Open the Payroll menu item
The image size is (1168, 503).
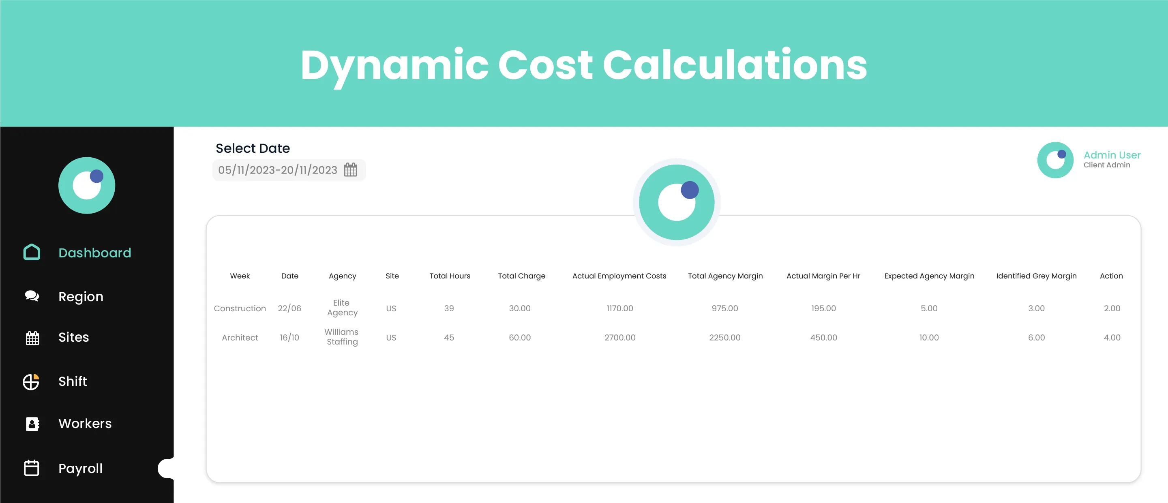pyautogui.click(x=80, y=468)
